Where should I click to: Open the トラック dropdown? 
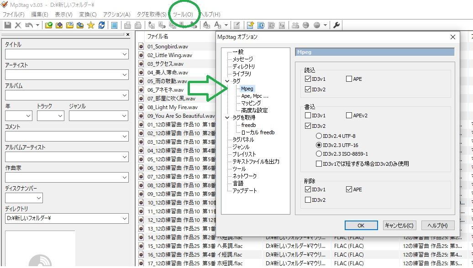[x=60, y=116]
